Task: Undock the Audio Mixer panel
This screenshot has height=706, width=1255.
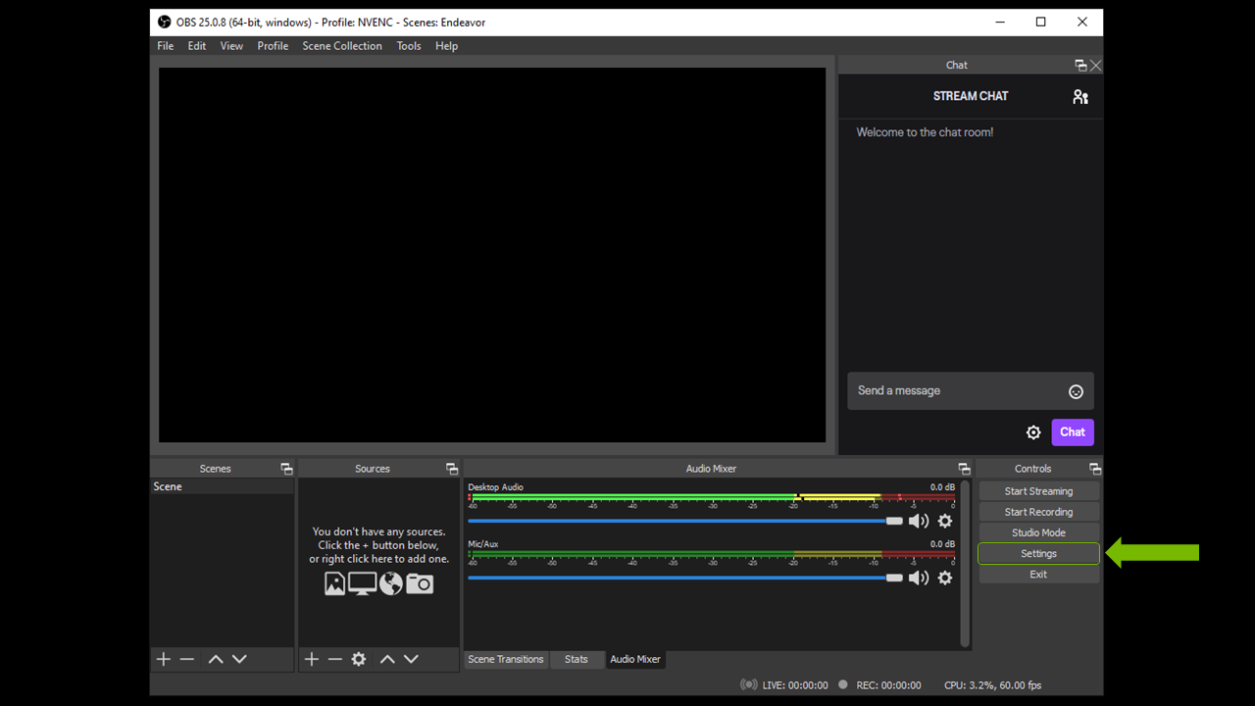Action: coord(964,469)
